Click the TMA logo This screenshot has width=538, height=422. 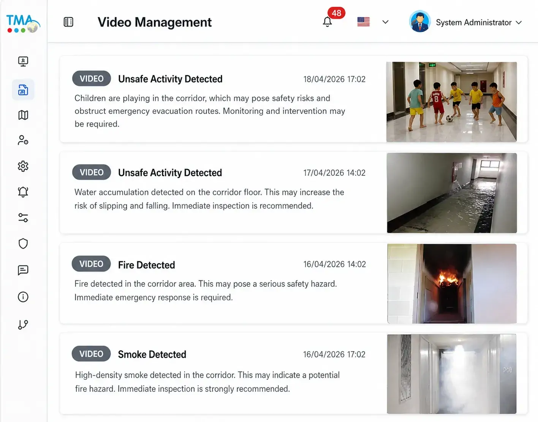click(x=23, y=24)
